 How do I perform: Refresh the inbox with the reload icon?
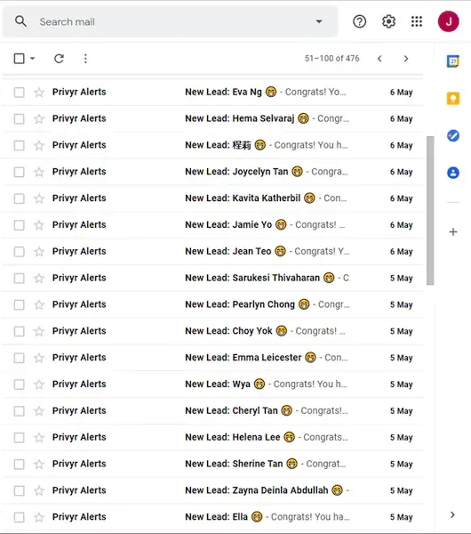click(x=60, y=59)
